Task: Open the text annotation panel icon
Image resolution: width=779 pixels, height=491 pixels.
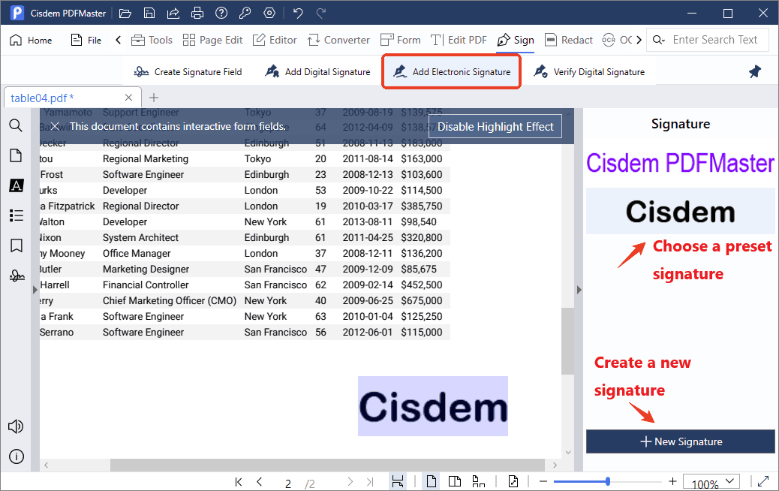Action: pos(16,185)
